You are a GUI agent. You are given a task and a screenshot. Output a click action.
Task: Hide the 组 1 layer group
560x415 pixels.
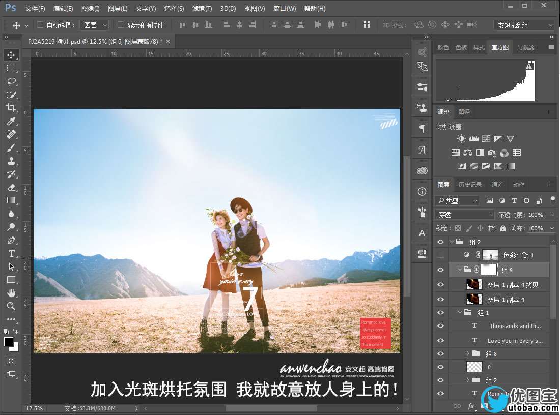click(440, 313)
